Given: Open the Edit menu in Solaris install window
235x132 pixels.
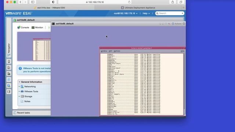Looking at the screenshot, I should [111, 51].
